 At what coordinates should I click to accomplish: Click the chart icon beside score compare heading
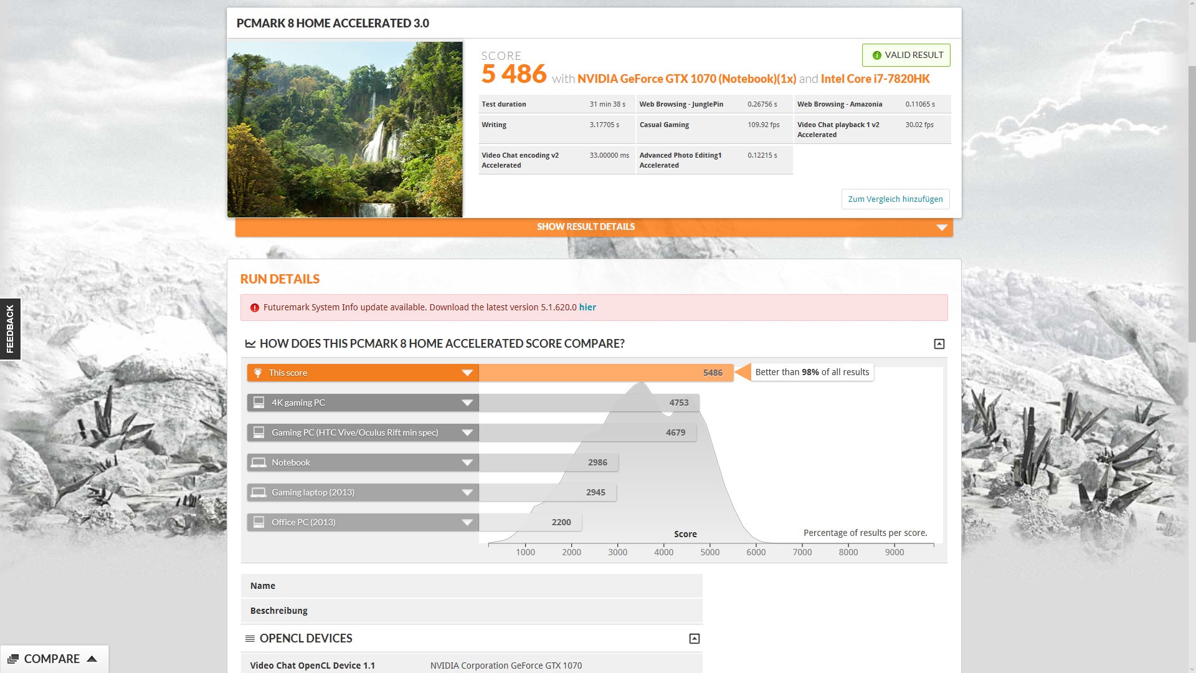coord(250,344)
